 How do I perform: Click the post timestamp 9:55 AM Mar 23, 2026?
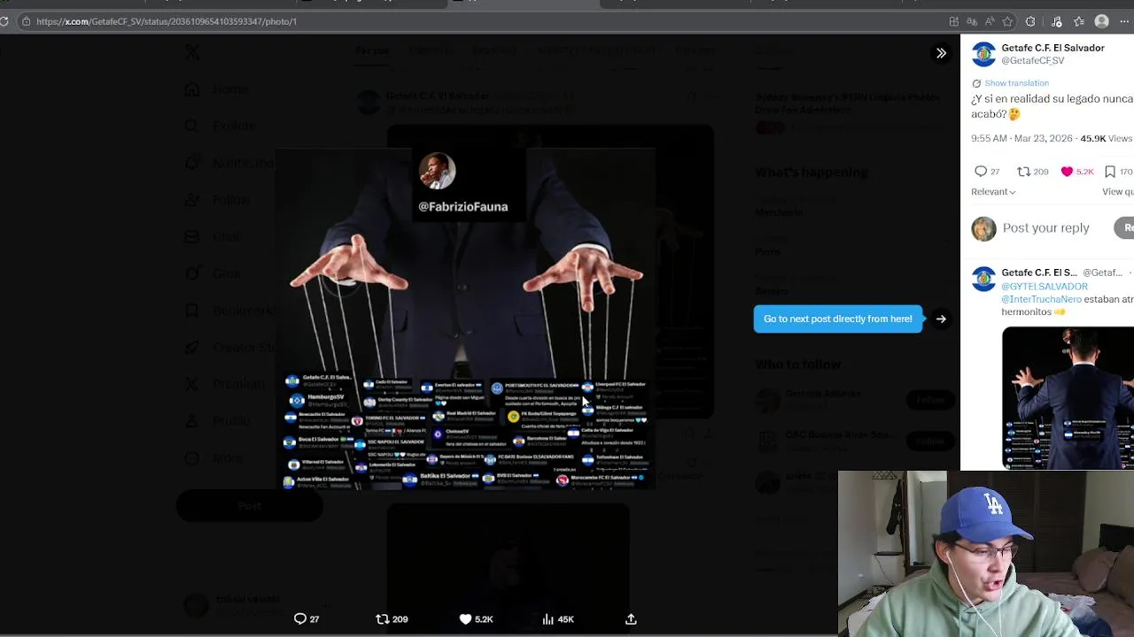pos(1021,139)
